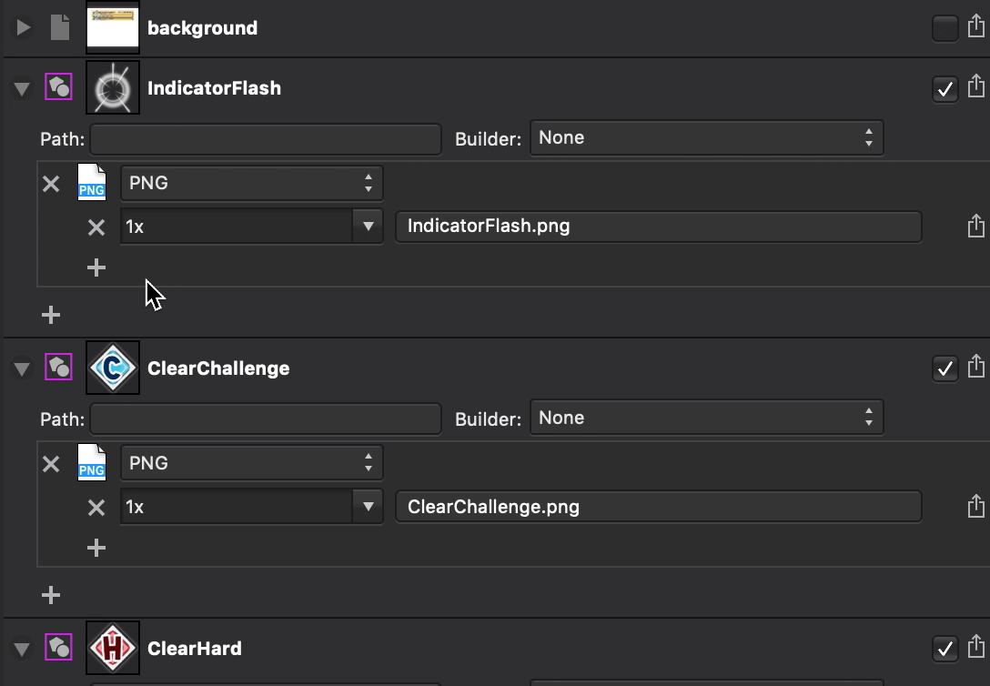Open PNG format dropdown for ClearChallenge

(251, 463)
